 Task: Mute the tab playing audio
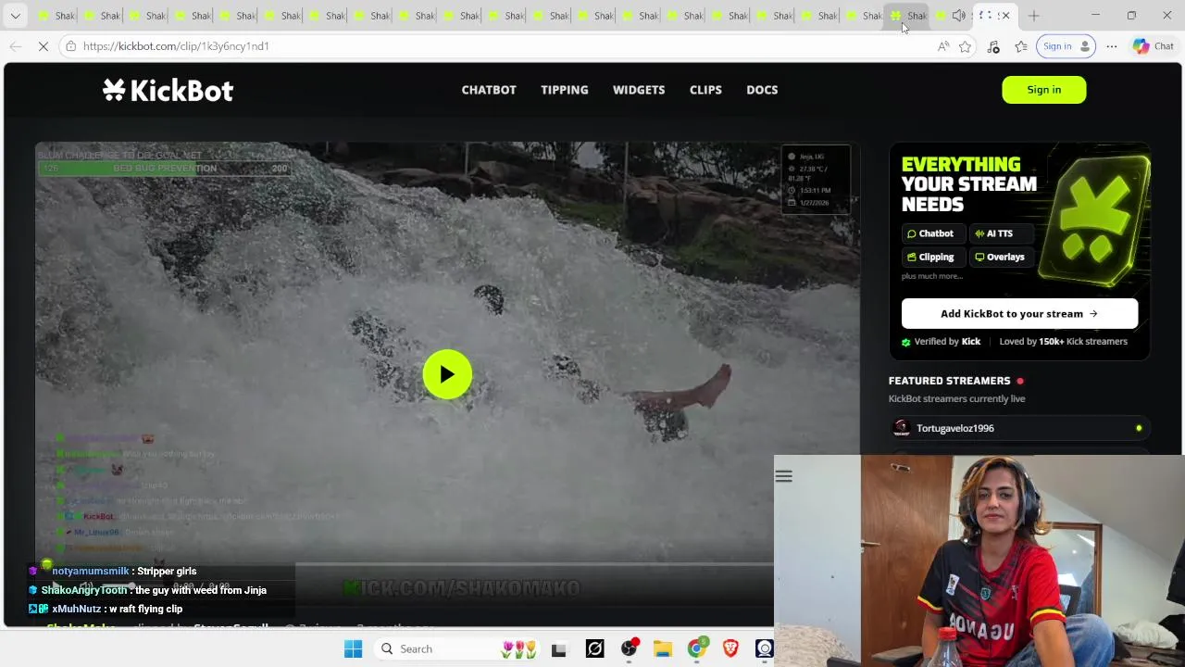tap(959, 16)
